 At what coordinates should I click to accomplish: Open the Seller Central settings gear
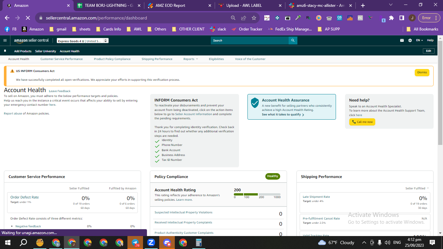coord(410,41)
